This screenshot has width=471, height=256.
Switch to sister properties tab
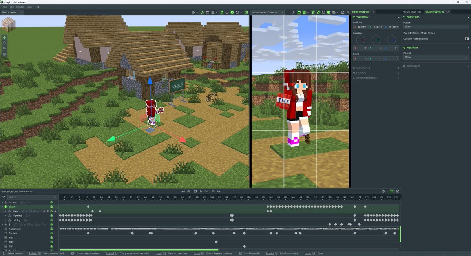434,12
